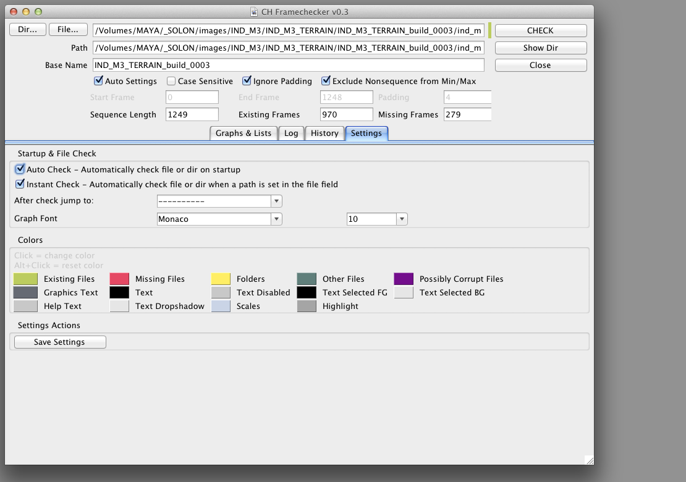Change the Other Files color swatch
Image resolution: width=686 pixels, height=482 pixels.
(307, 279)
